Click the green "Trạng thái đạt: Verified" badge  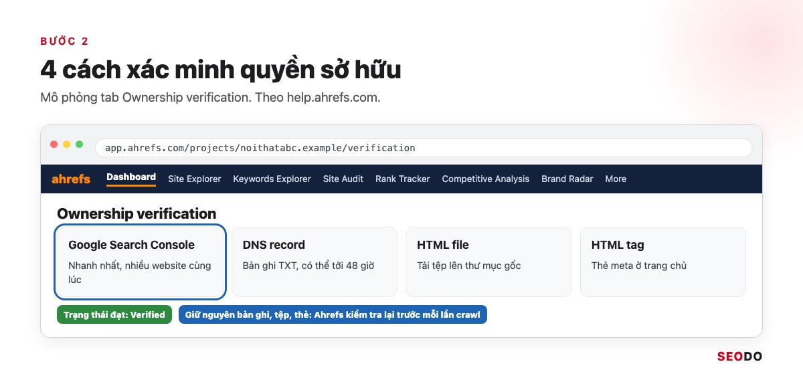114,314
